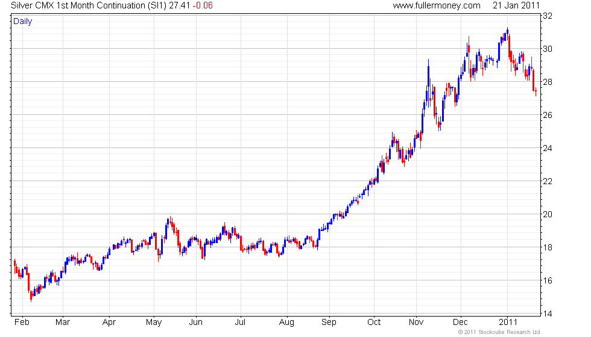Click the 26 label on the price axis
Screen dimensions: 591x337
(548, 115)
